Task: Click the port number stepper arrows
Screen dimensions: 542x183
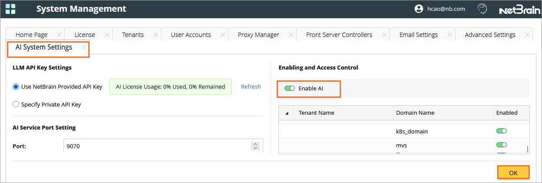Action: (255, 146)
